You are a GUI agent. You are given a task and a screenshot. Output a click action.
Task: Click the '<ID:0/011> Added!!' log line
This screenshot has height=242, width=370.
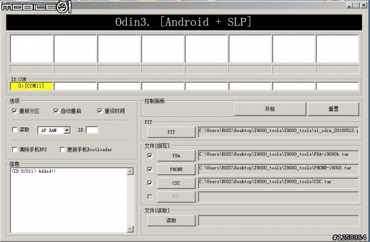(x=34, y=171)
